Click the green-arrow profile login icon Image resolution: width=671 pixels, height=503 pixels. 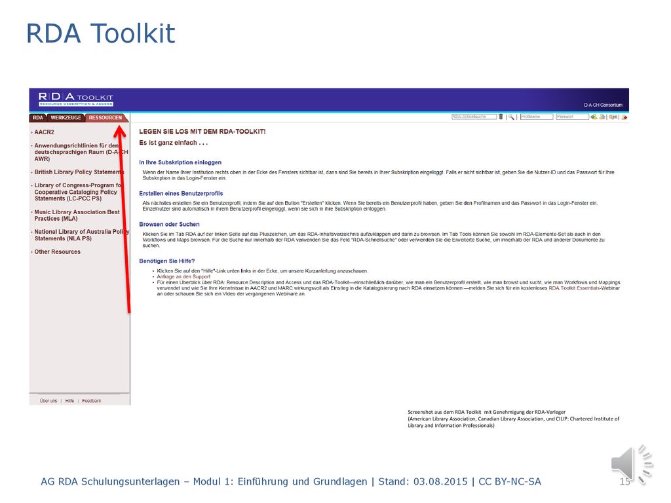point(594,117)
